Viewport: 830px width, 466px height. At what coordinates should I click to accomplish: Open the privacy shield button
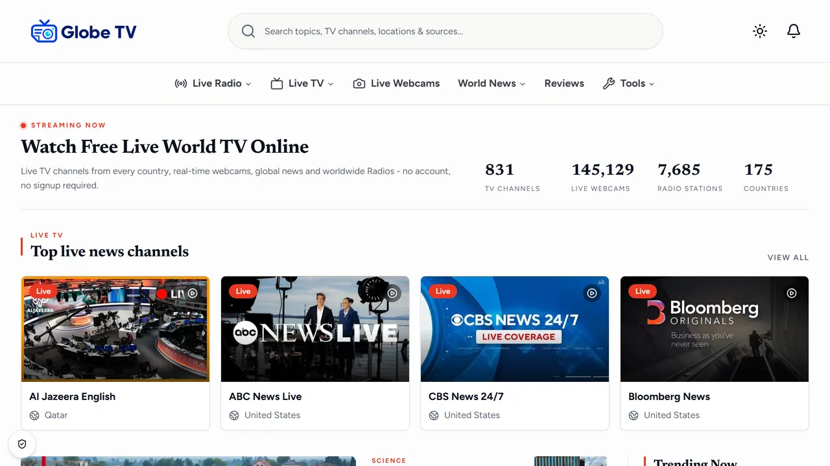pos(22,444)
